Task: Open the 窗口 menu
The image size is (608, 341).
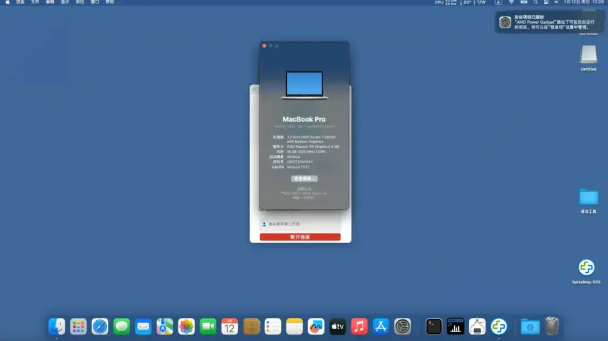Action: [x=95, y=2]
